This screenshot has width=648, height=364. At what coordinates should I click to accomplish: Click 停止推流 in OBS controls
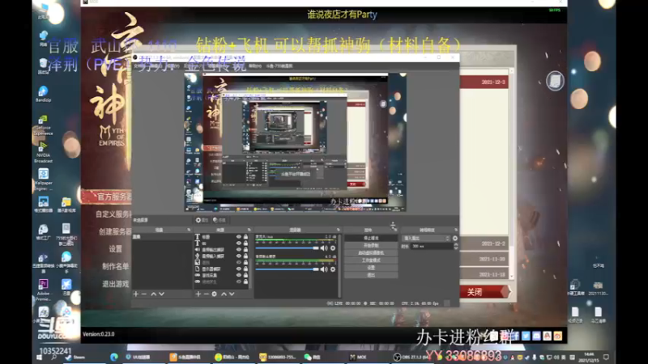pos(371,238)
